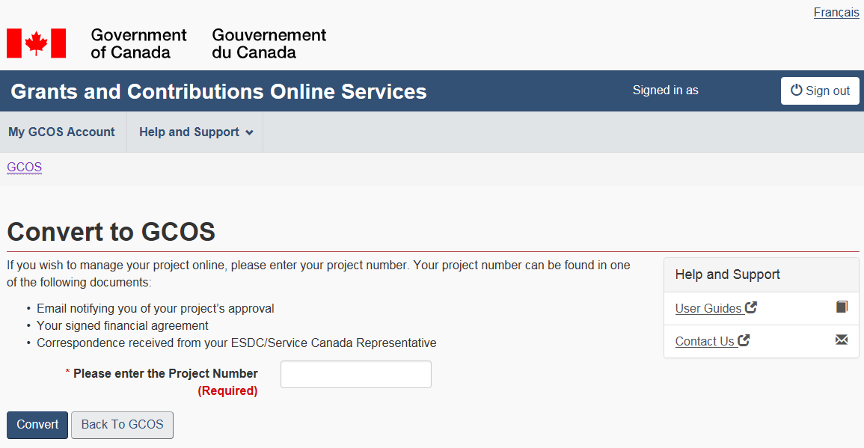Focus the Project Number text field
864x448 pixels.
point(355,375)
